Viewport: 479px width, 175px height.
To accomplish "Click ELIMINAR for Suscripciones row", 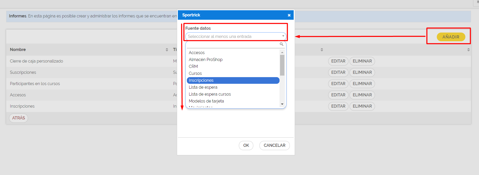I will pyautogui.click(x=362, y=73).
